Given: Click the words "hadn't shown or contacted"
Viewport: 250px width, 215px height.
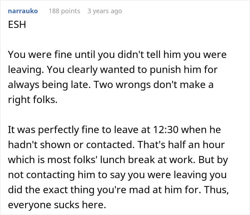Looking at the screenshot, I should pyautogui.click(x=70, y=145).
